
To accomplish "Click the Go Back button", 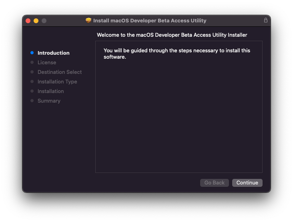I will pos(214,182).
